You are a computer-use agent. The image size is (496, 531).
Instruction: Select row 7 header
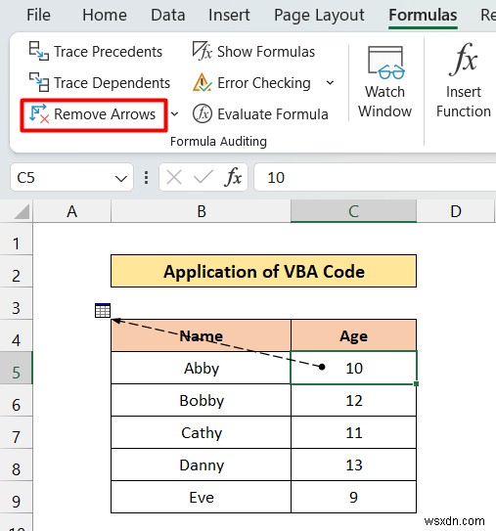16,432
